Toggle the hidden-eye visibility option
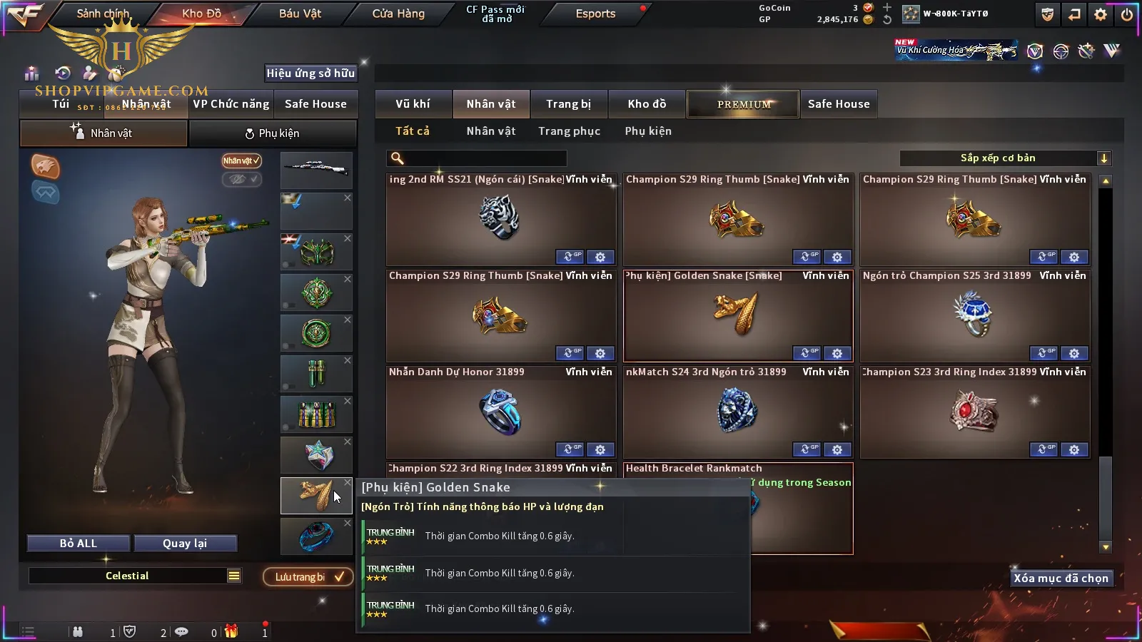 coord(241,179)
